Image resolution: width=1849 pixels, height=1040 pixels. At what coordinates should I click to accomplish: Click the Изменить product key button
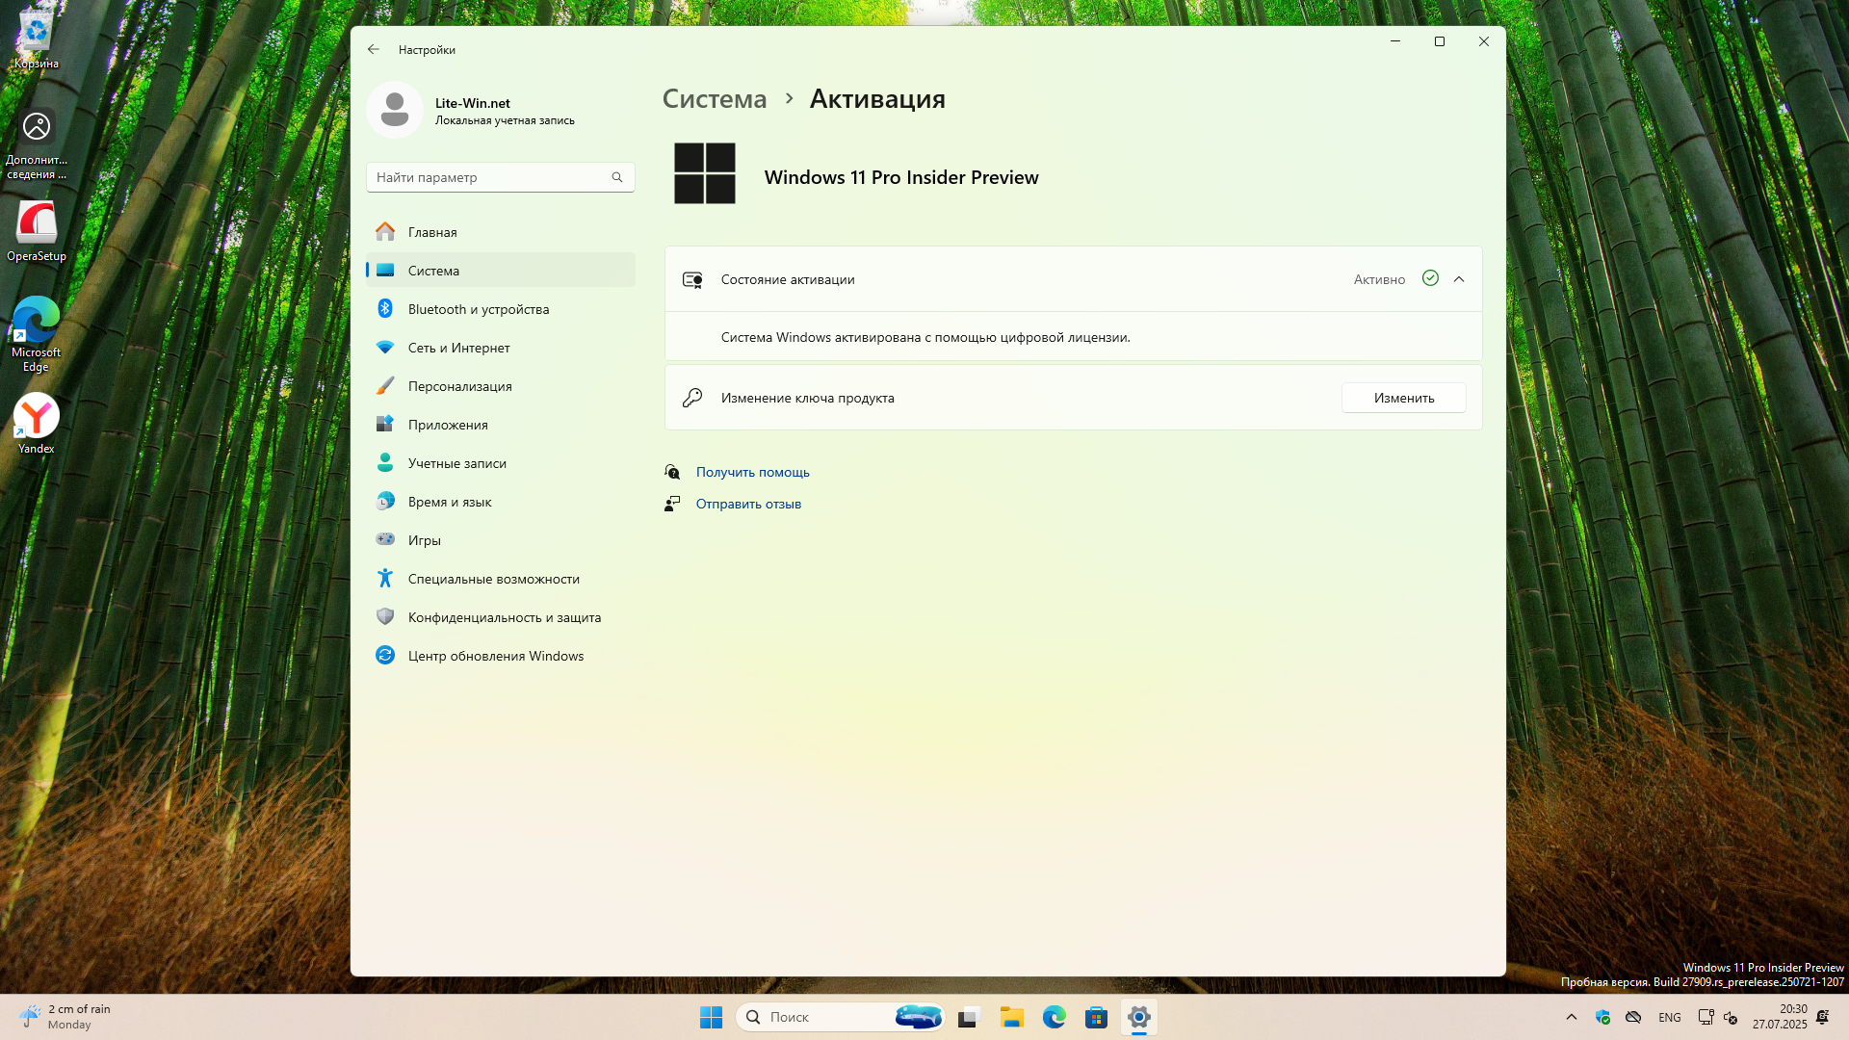tap(1403, 398)
